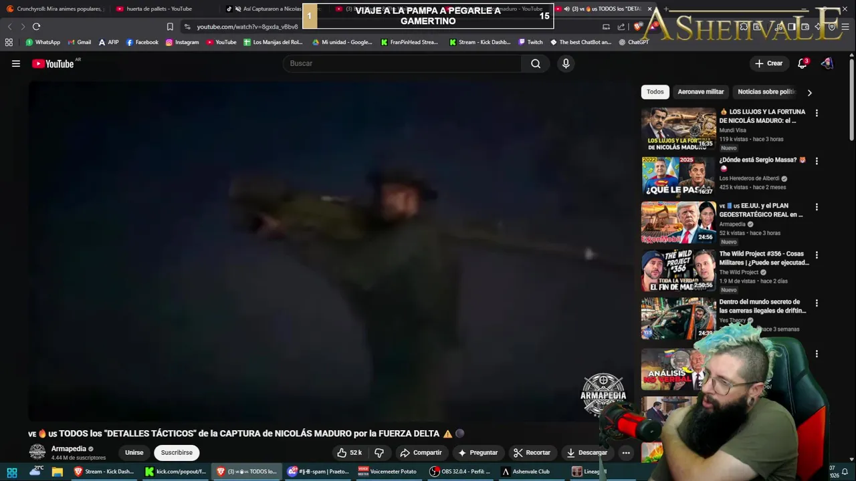
Task: Click the video player area
Action: 331,251
